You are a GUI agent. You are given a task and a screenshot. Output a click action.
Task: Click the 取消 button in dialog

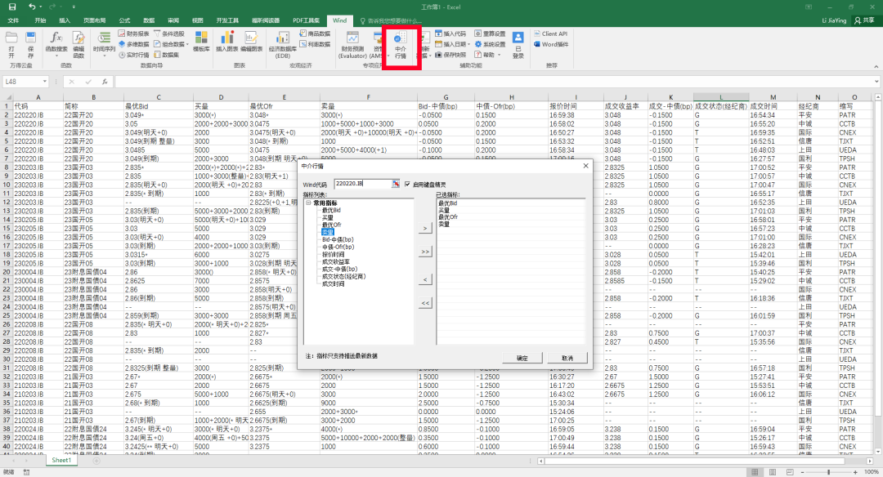567,358
